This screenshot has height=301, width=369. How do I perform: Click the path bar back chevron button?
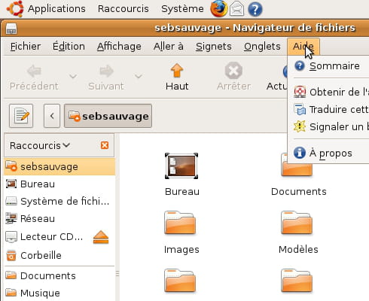52,116
